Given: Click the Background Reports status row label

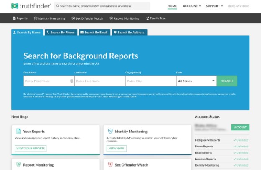Looking at the screenshot, I should click(x=207, y=140).
